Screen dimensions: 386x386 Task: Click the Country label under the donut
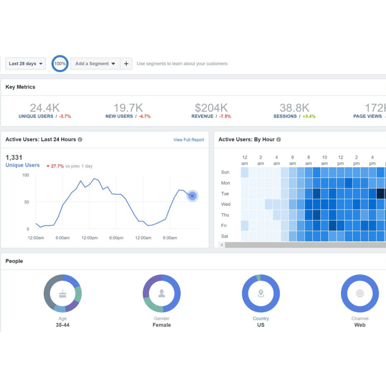pyautogui.click(x=261, y=318)
